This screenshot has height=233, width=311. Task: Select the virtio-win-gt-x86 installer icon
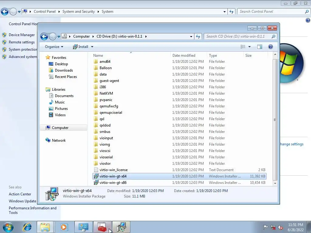[x=96, y=182]
